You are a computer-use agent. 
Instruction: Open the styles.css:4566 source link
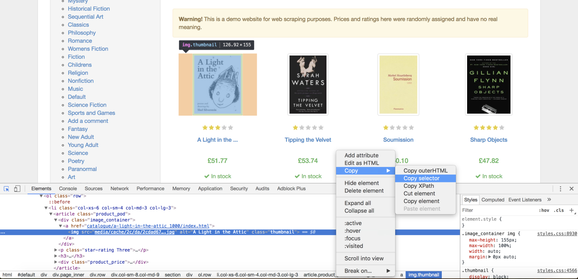tap(557, 270)
